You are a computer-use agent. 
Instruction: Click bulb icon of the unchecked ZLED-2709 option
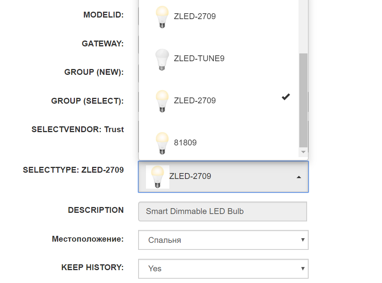[162, 17]
